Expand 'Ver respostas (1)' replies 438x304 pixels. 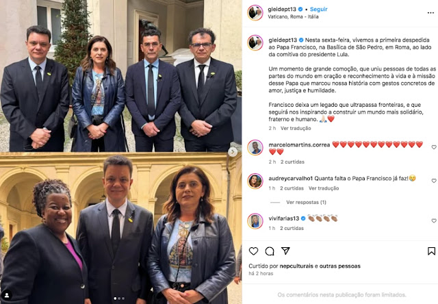pos(306,202)
